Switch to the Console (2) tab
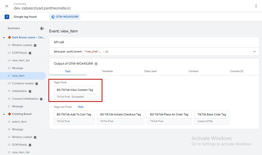The height and width of the screenshot is (155, 262). pyautogui.click(x=237, y=71)
